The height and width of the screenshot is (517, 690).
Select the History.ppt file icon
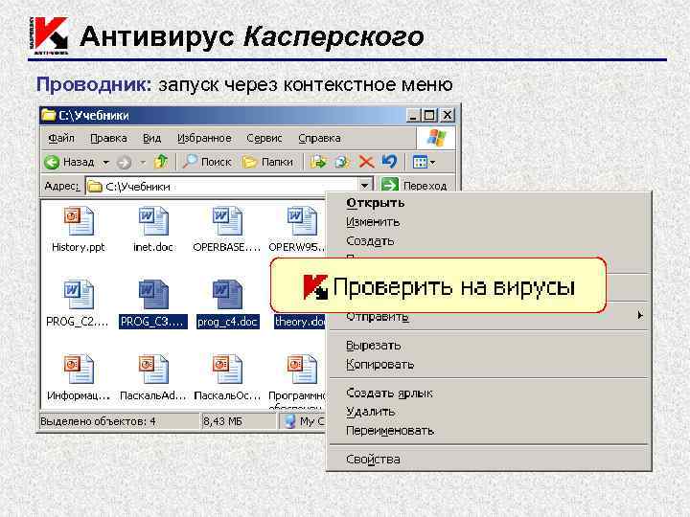(79, 221)
